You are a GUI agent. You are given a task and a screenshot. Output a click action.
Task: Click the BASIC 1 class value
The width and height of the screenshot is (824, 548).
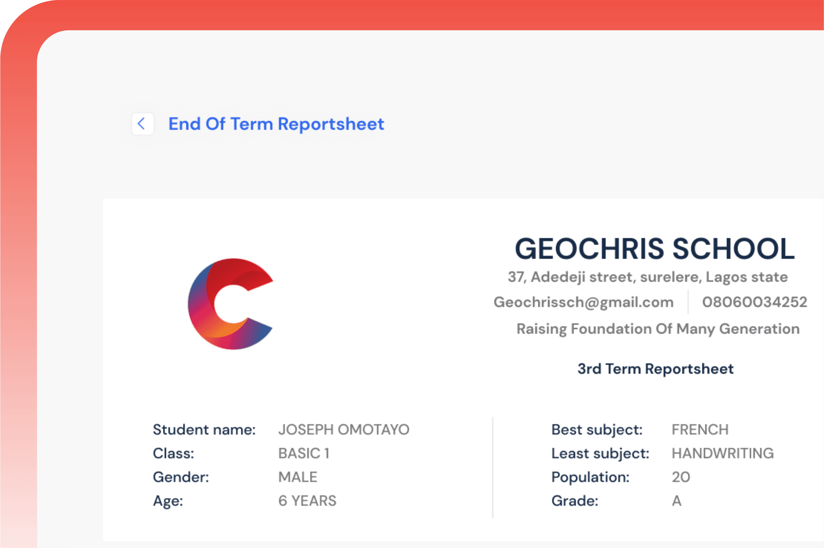click(304, 453)
